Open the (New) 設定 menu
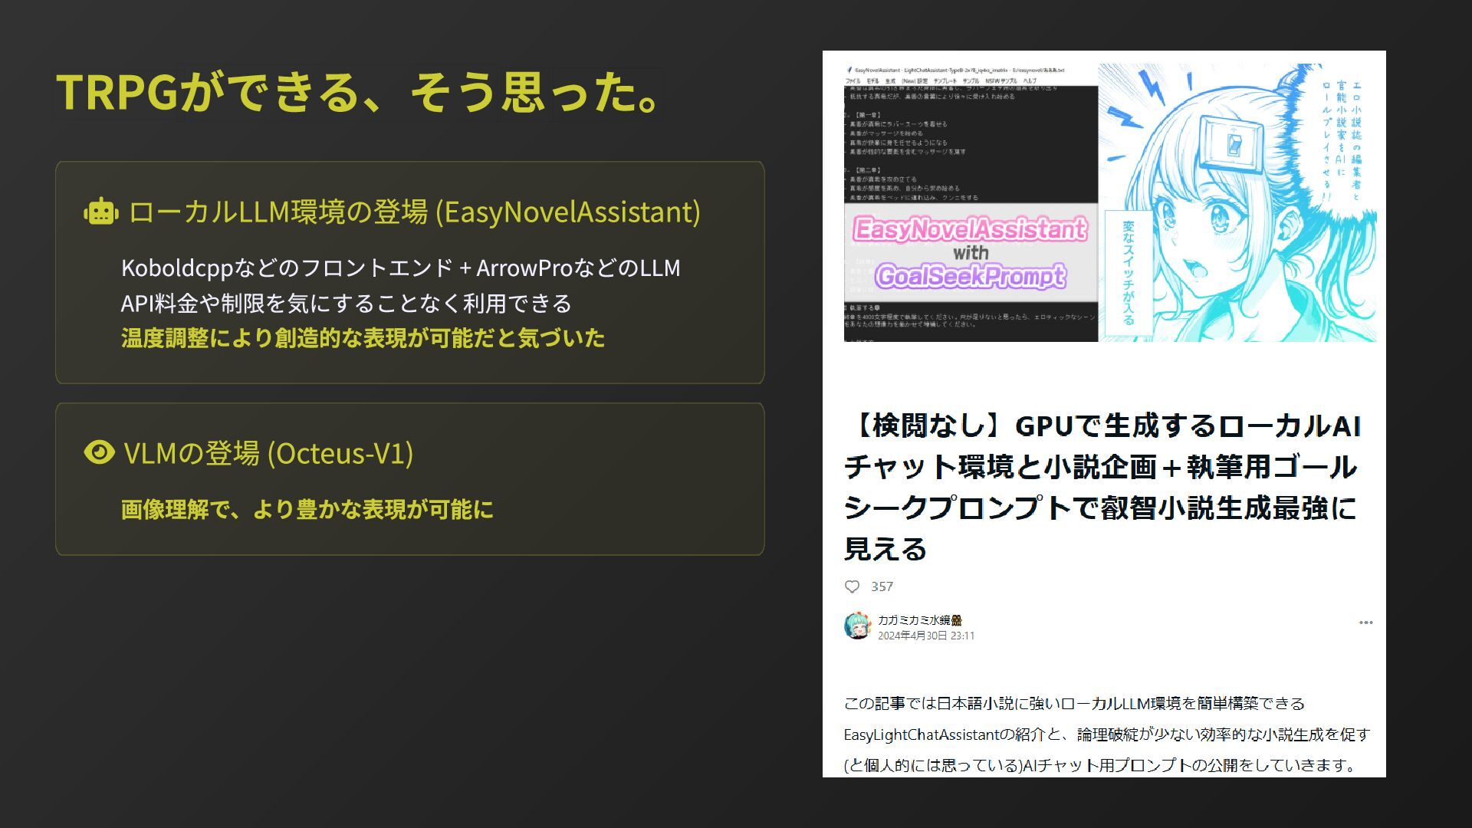The width and height of the screenshot is (1472, 828). pyautogui.click(x=915, y=81)
